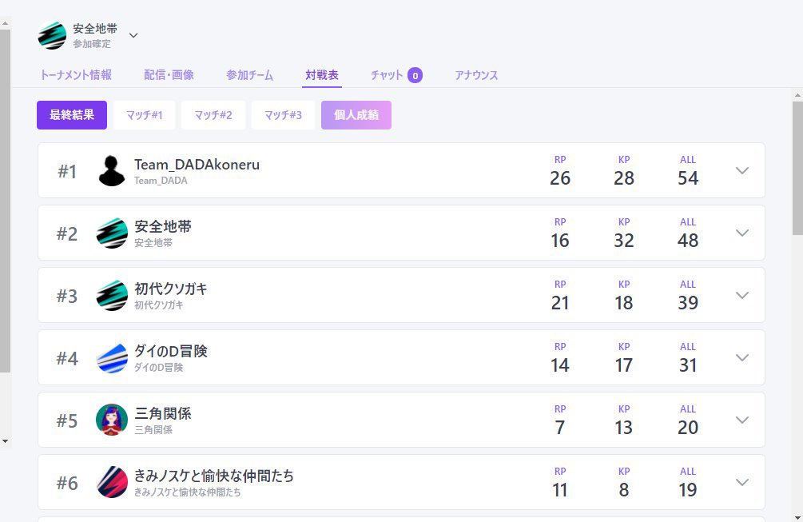
Task: Click the KP value 32
Action: (624, 241)
